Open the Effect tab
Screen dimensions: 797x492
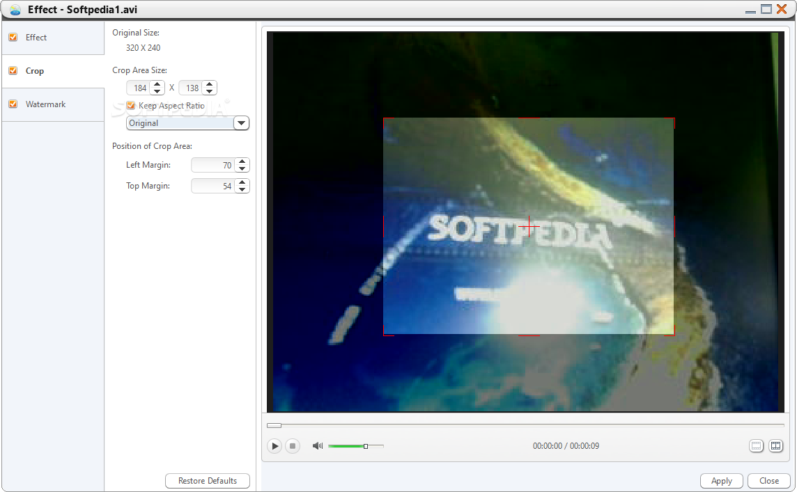[x=53, y=38]
